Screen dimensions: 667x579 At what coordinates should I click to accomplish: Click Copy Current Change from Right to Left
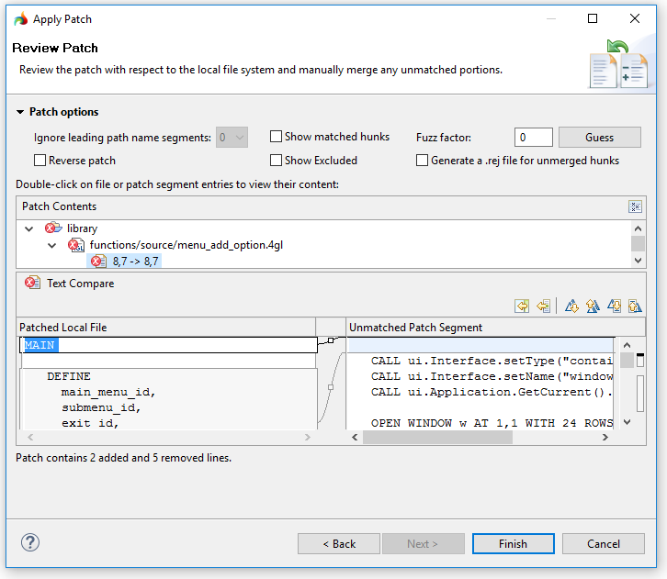click(543, 306)
